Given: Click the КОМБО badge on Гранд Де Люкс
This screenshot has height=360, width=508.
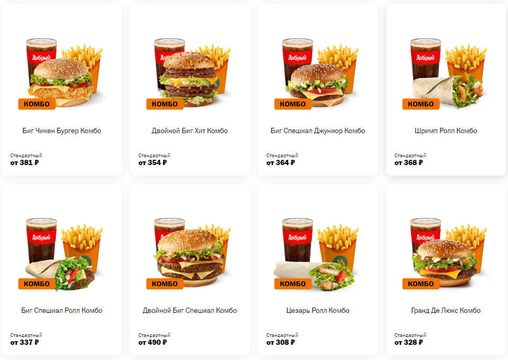Looking at the screenshot, I should tap(420, 283).
